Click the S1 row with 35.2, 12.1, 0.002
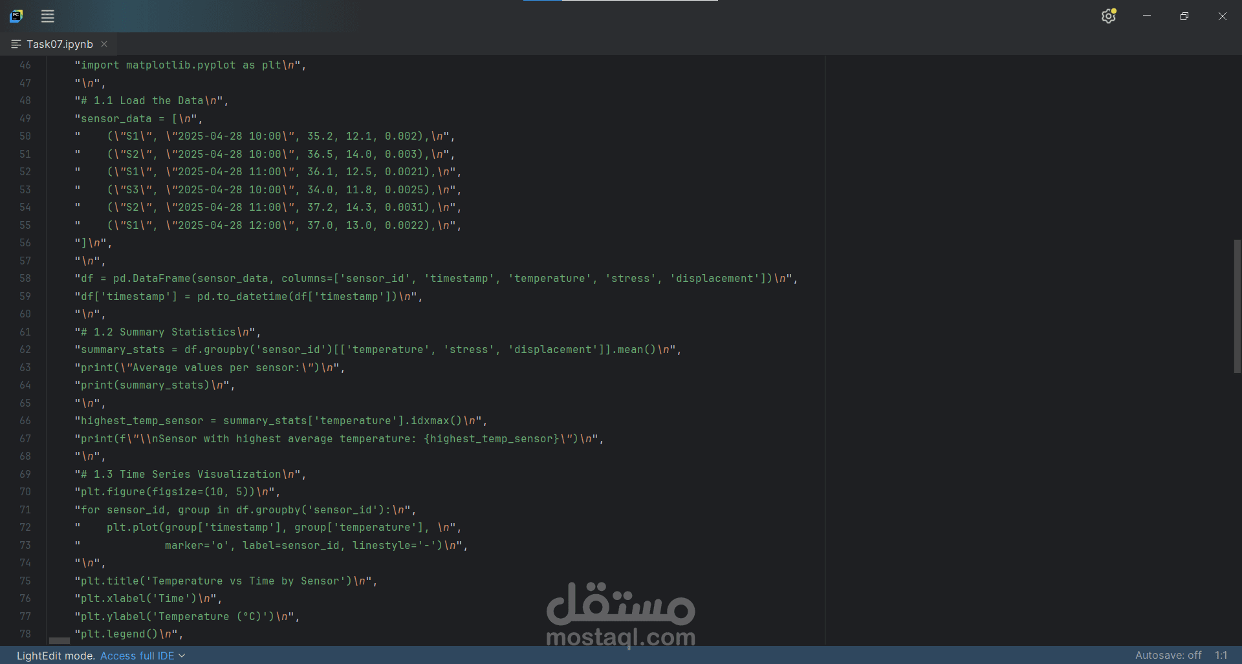 pos(265,136)
